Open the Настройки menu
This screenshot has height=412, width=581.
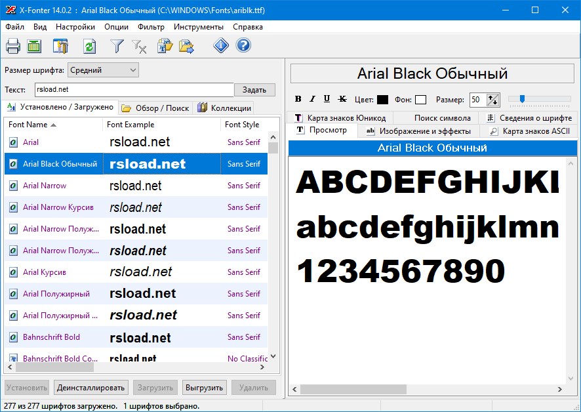75,27
